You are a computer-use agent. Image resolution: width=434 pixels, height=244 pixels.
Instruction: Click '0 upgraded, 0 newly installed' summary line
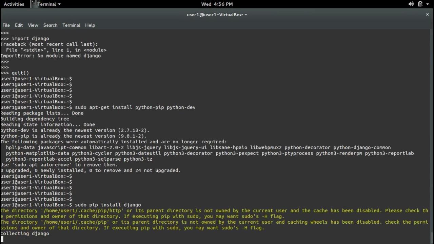pos(91,170)
